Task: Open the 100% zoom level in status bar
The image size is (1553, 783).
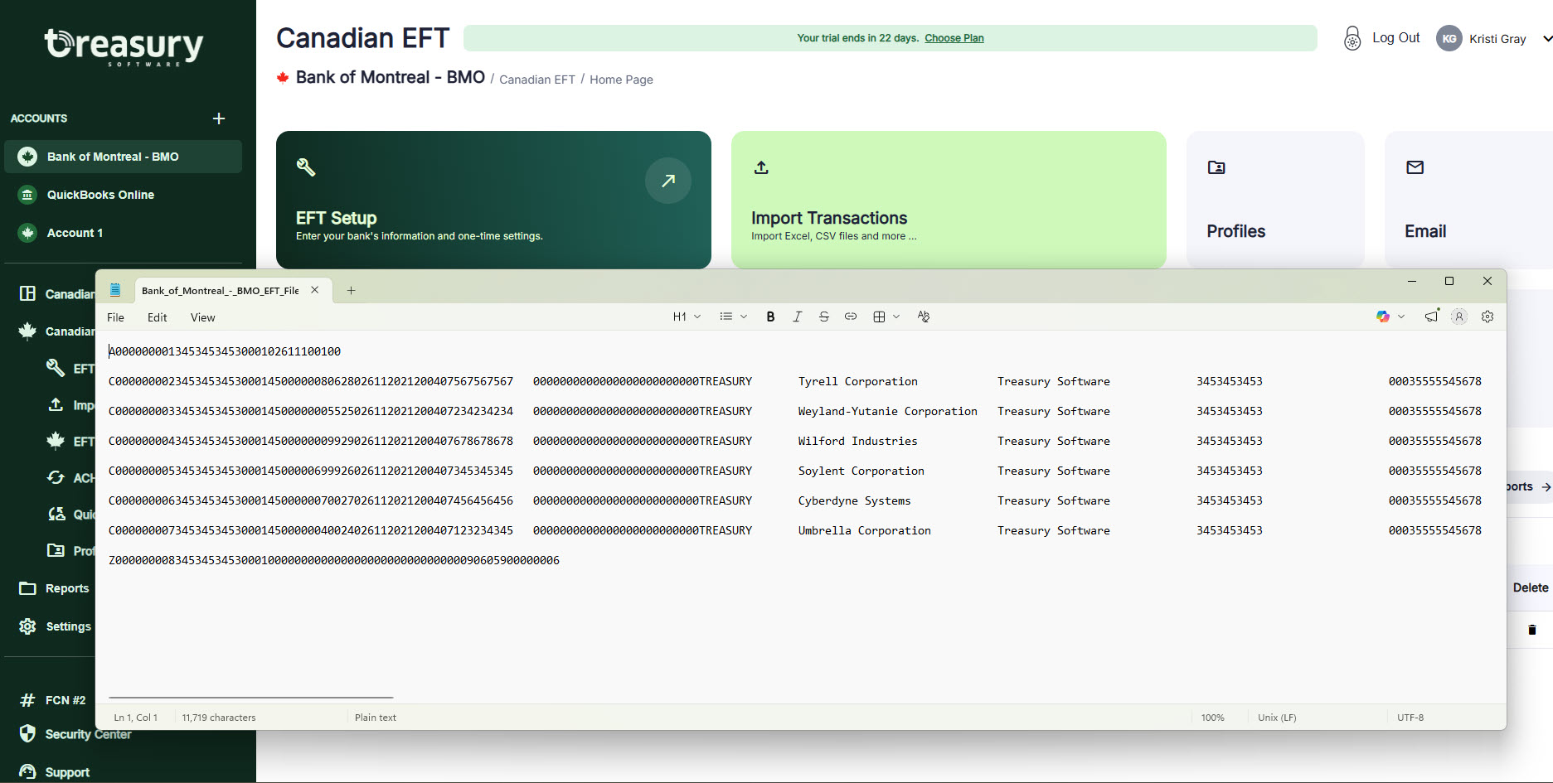Action: [1212, 718]
